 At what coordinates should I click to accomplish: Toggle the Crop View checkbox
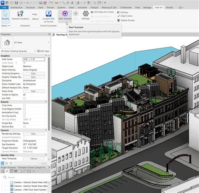[24, 105]
